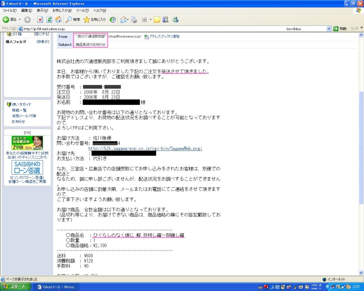Click the mail envelope toolbar icon

click(123, 20)
